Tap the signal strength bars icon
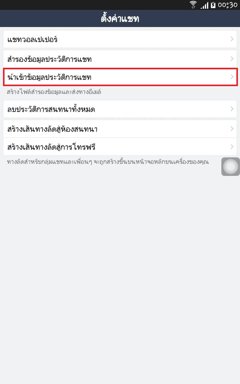Image resolution: width=240 pixels, height=384 pixels. coord(204,5)
